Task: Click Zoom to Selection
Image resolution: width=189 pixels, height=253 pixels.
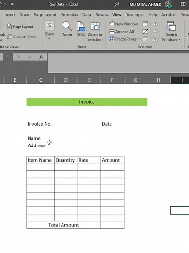Action: point(95,32)
